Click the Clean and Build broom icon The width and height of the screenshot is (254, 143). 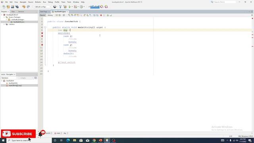coord(65,7)
